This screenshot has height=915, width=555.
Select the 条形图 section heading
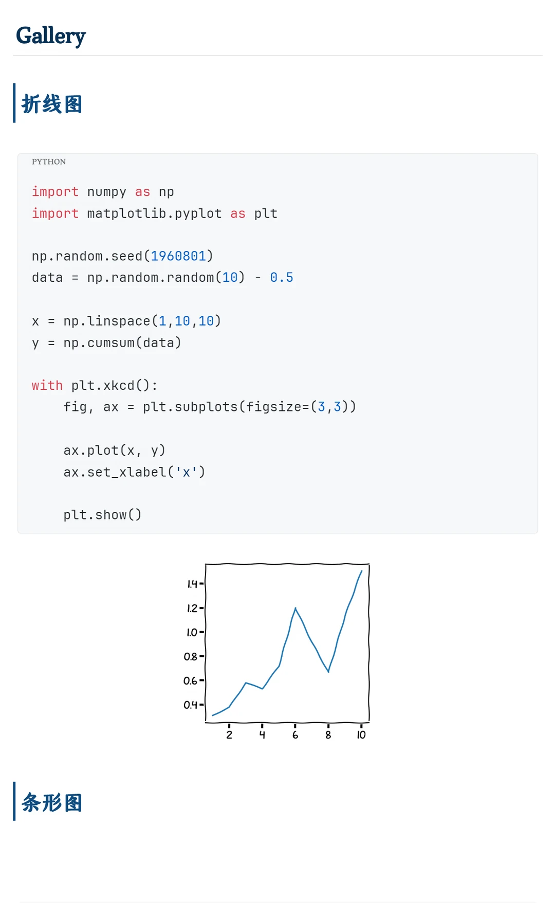pos(52,802)
